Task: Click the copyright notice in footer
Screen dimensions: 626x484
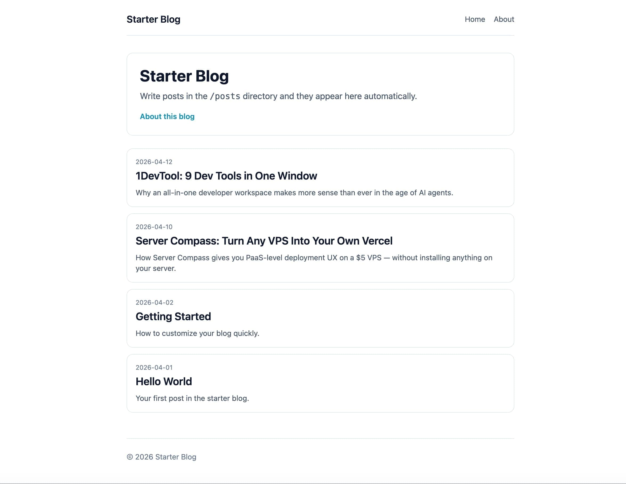Action: (161, 457)
